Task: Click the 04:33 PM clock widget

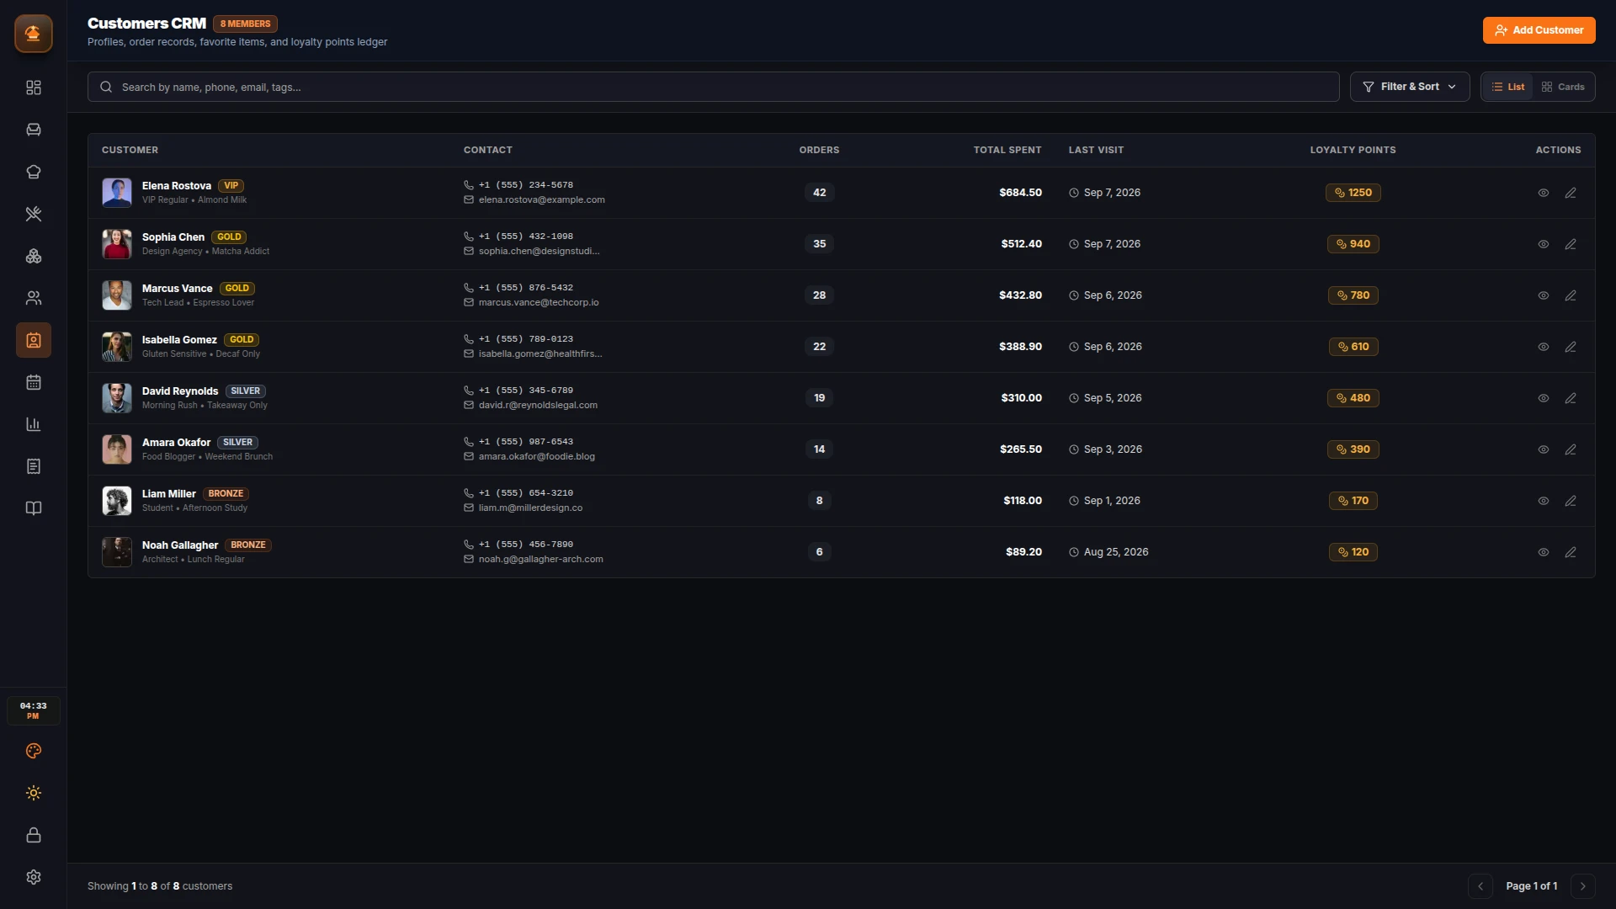Action: [x=34, y=711]
